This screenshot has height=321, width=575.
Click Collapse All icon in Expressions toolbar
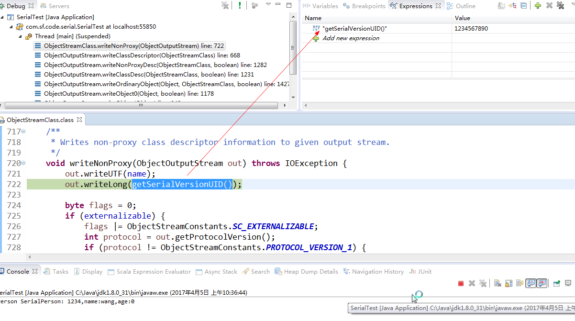[524, 6]
